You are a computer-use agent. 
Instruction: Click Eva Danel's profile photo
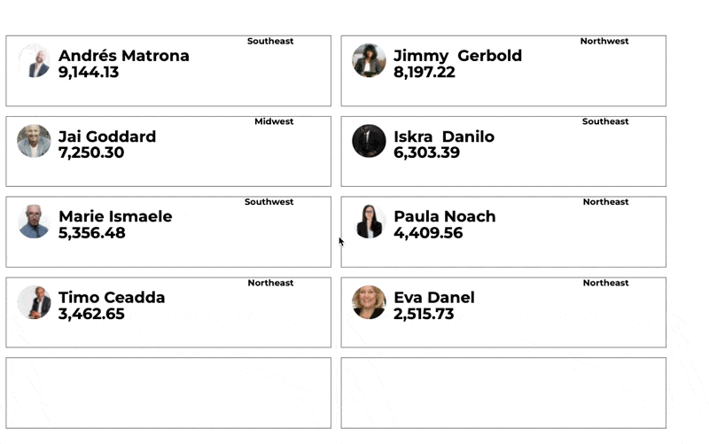[x=369, y=302]
